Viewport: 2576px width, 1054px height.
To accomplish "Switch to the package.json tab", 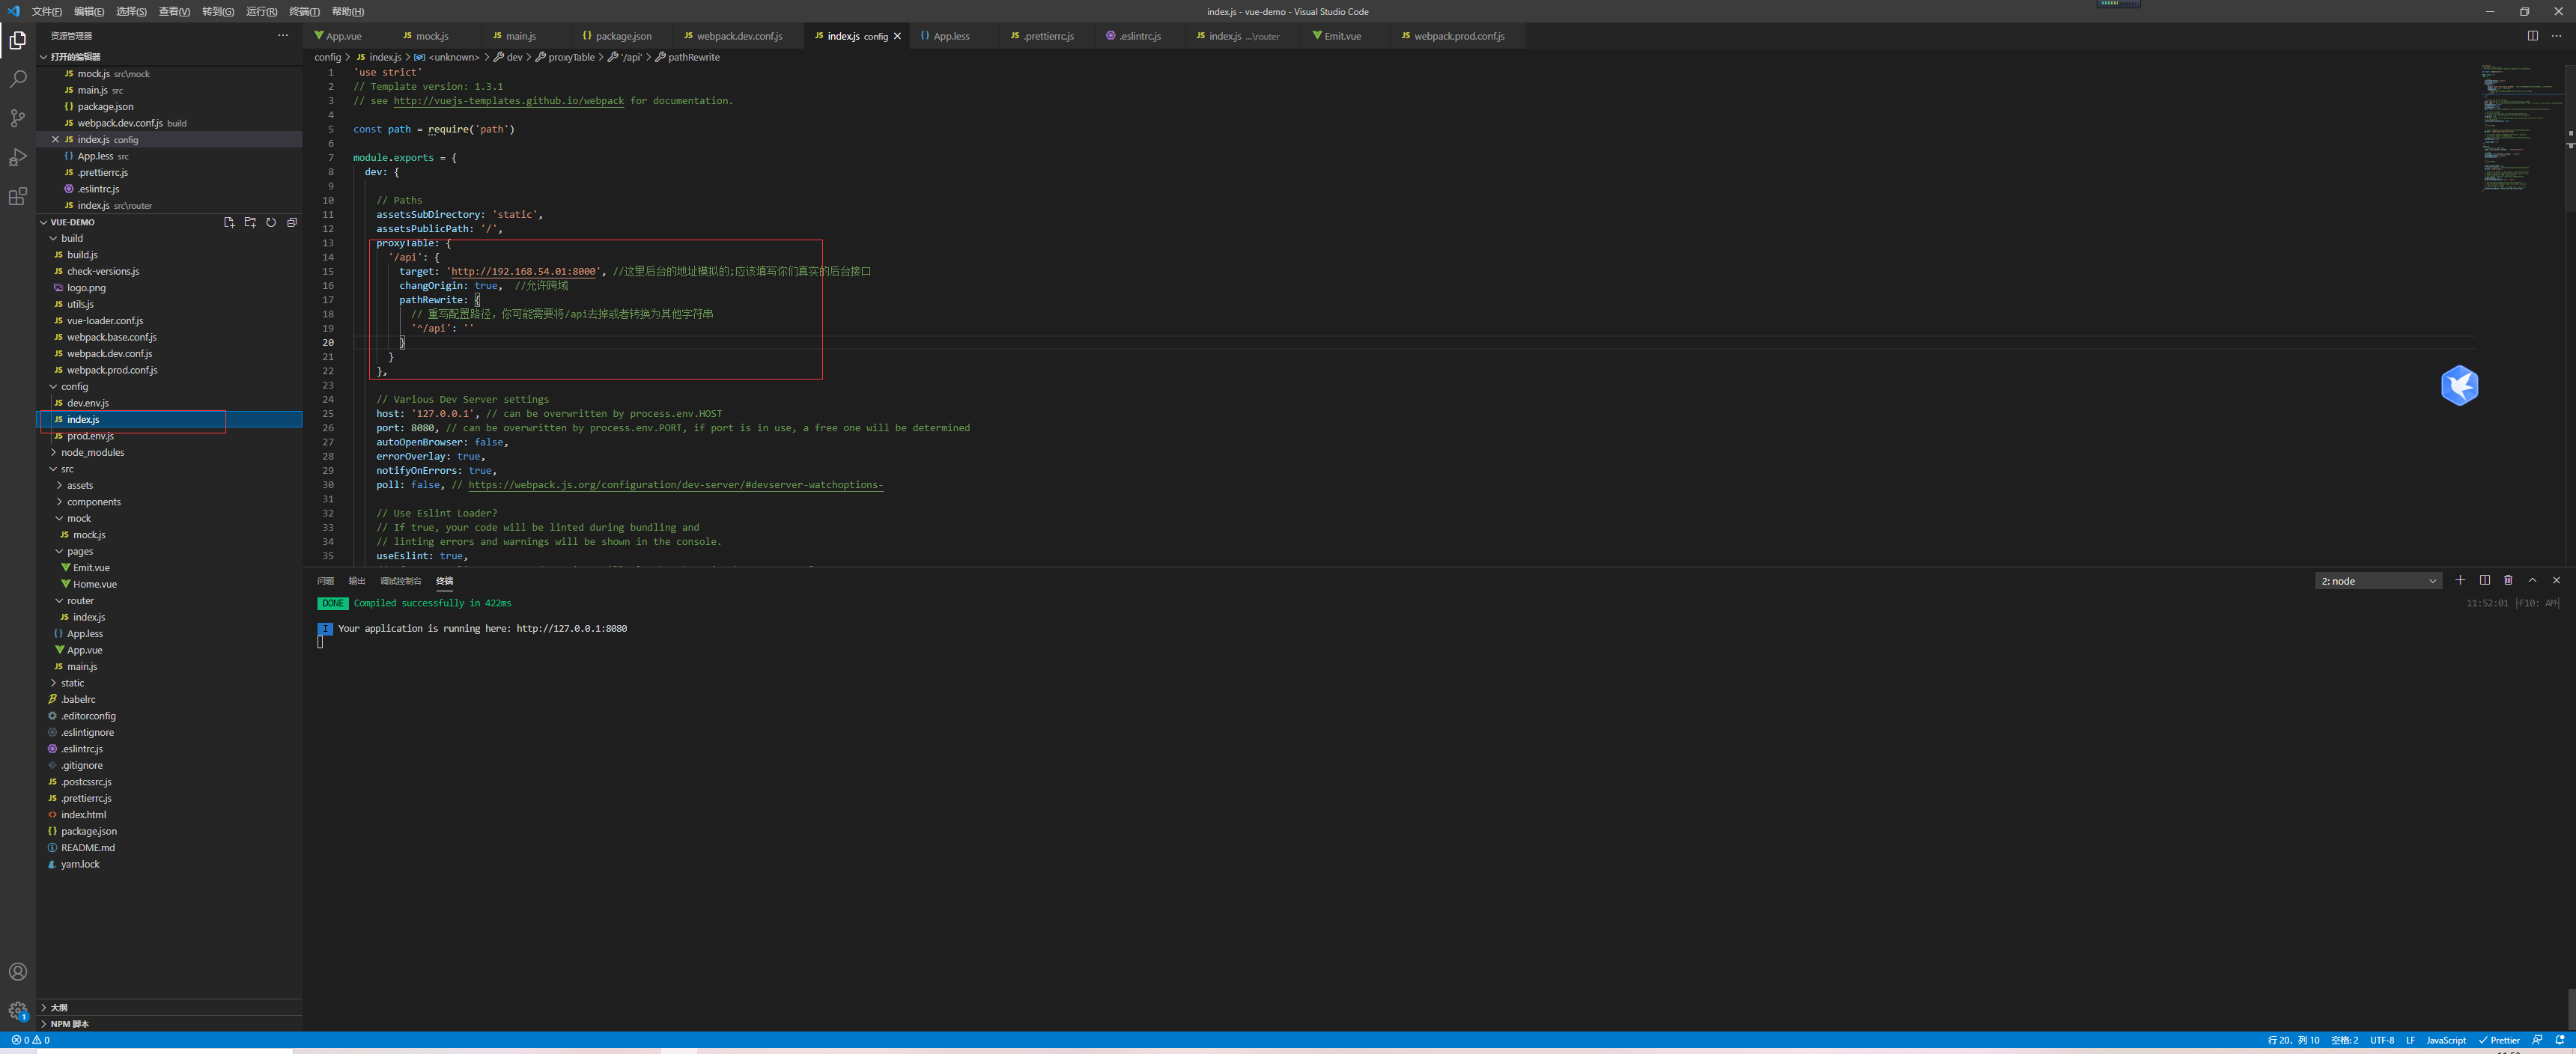I will point(622,36).
